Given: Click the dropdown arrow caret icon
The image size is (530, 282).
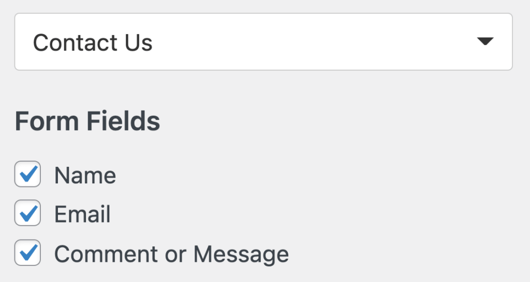Looking at the screenshot, I should coord(485,42).
